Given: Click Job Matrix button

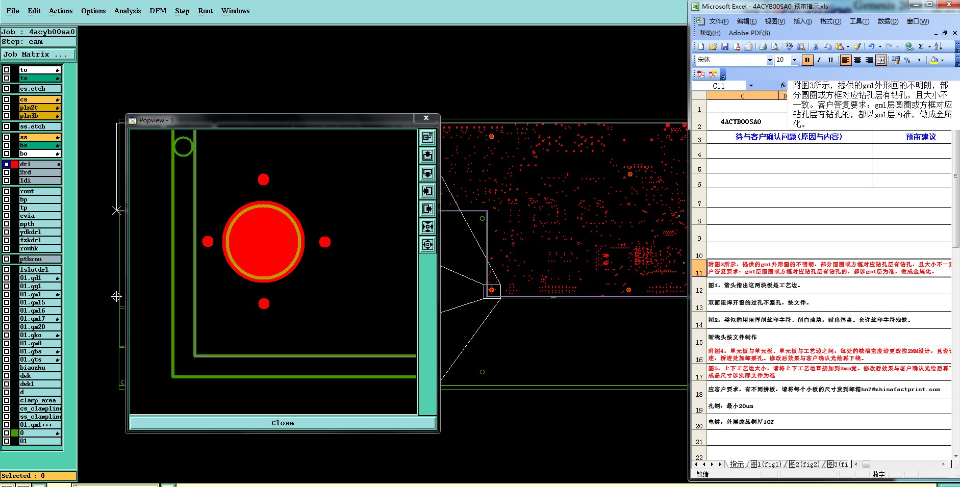Looking at the screenshot, I should (x=38, y=54).
